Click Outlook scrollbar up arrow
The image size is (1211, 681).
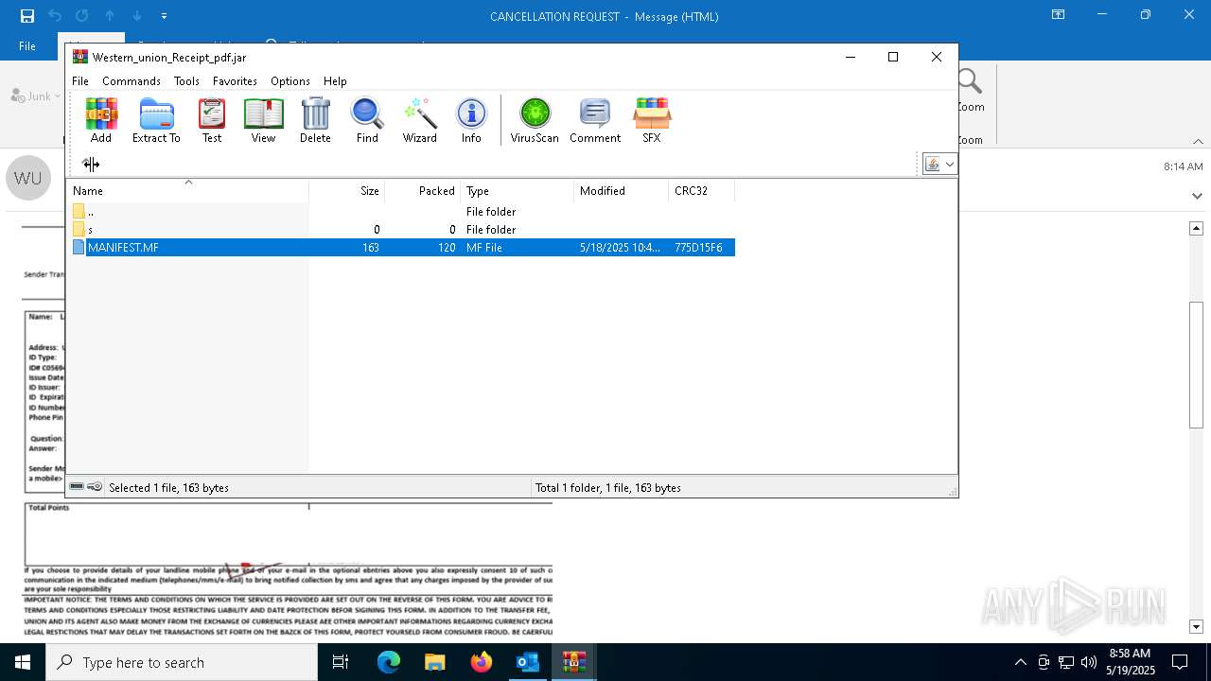tap(1196, 228)
